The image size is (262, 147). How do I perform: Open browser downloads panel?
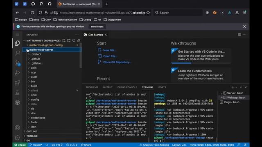click(230, 13)
